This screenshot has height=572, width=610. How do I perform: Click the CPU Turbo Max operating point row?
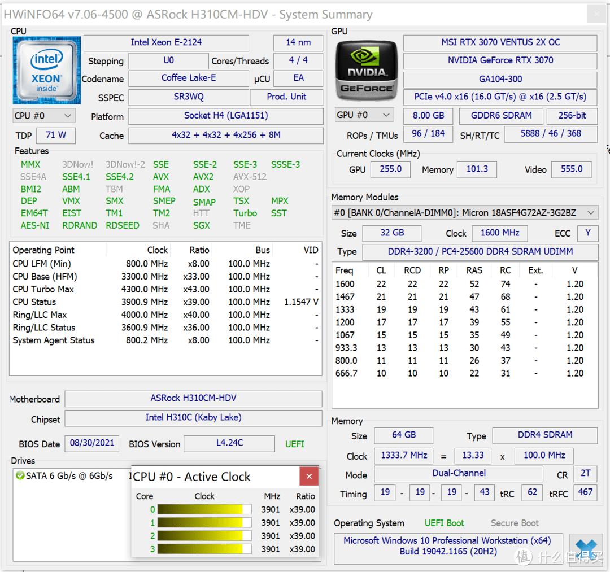point(165,289)
